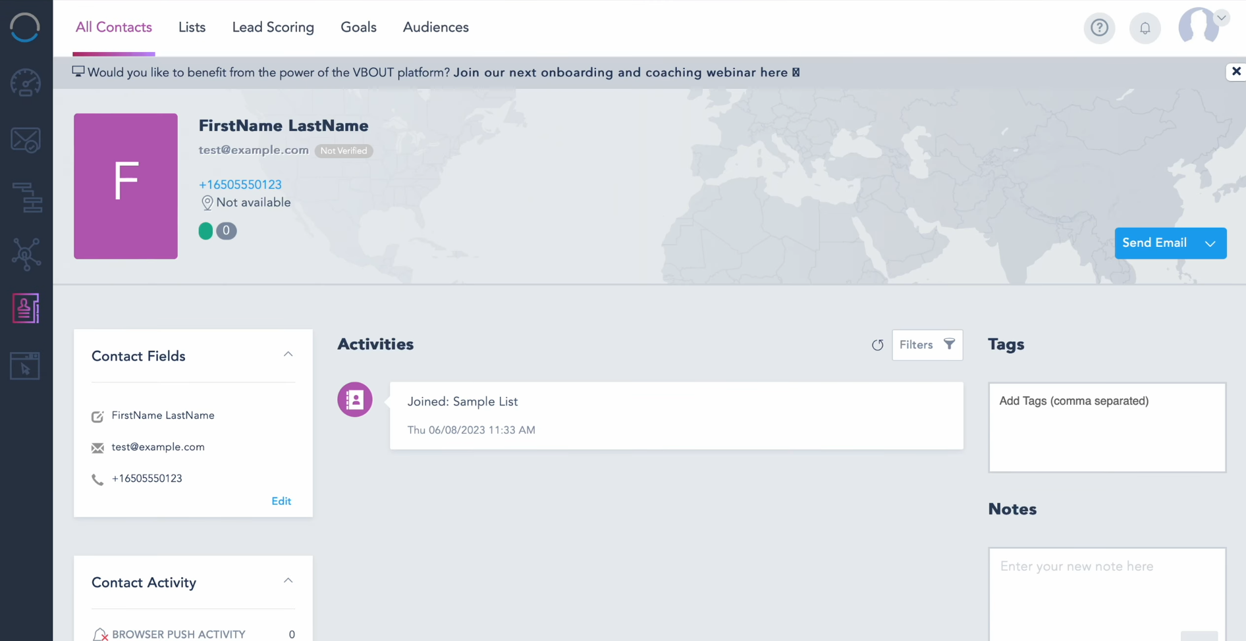Click the Browser Push Activity bell icon
This screenshot has height=641, width=1246.
(x=99, y=634)
